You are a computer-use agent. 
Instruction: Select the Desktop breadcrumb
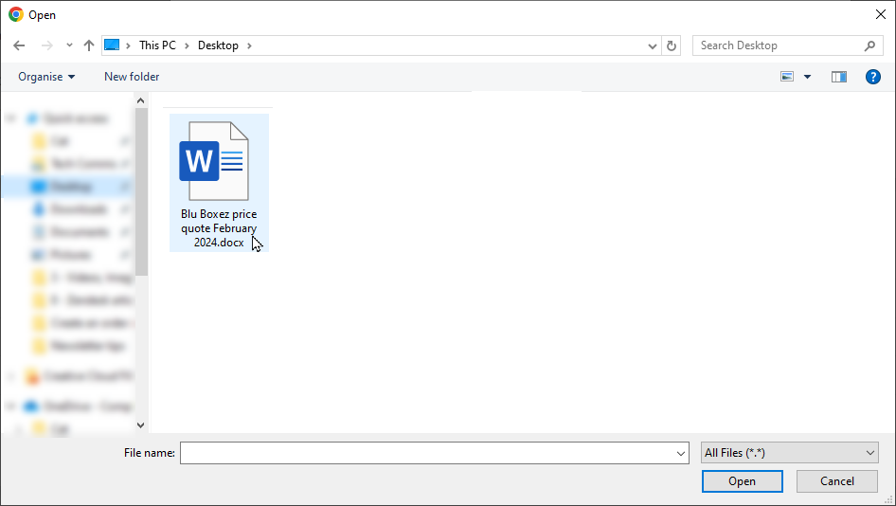tap(218, 45)
